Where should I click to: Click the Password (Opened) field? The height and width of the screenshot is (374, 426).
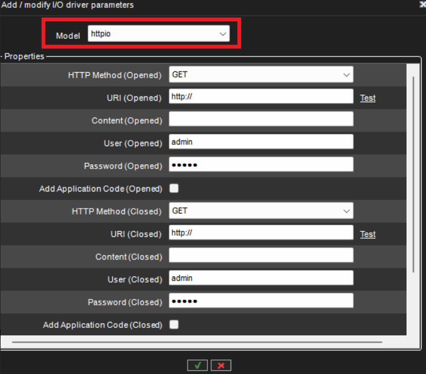[261, 165]
